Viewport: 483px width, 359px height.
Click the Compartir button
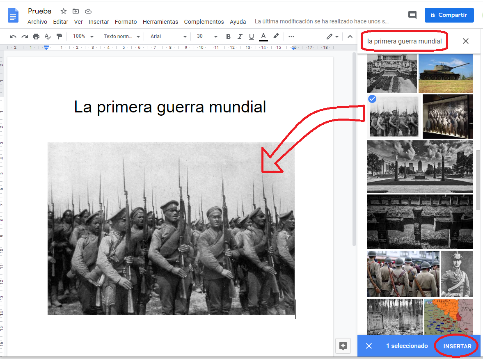449,15
